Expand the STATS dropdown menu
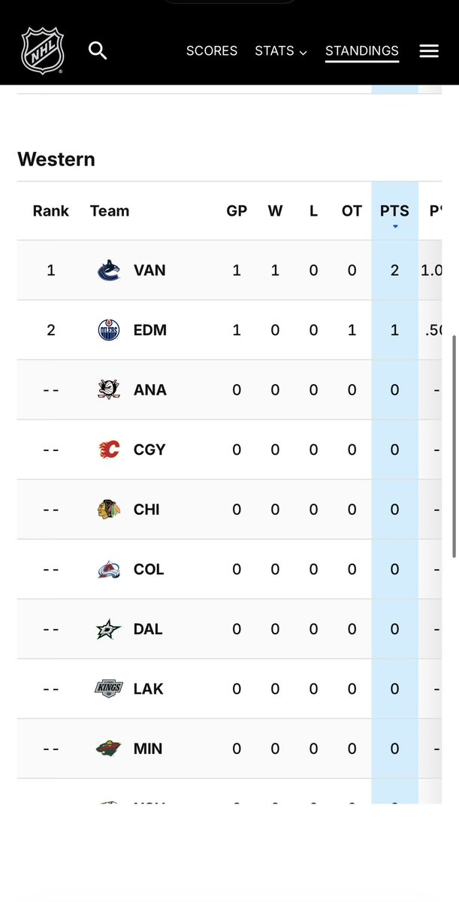The height and width of the screenshot is (902, 459). coord(281,51)
